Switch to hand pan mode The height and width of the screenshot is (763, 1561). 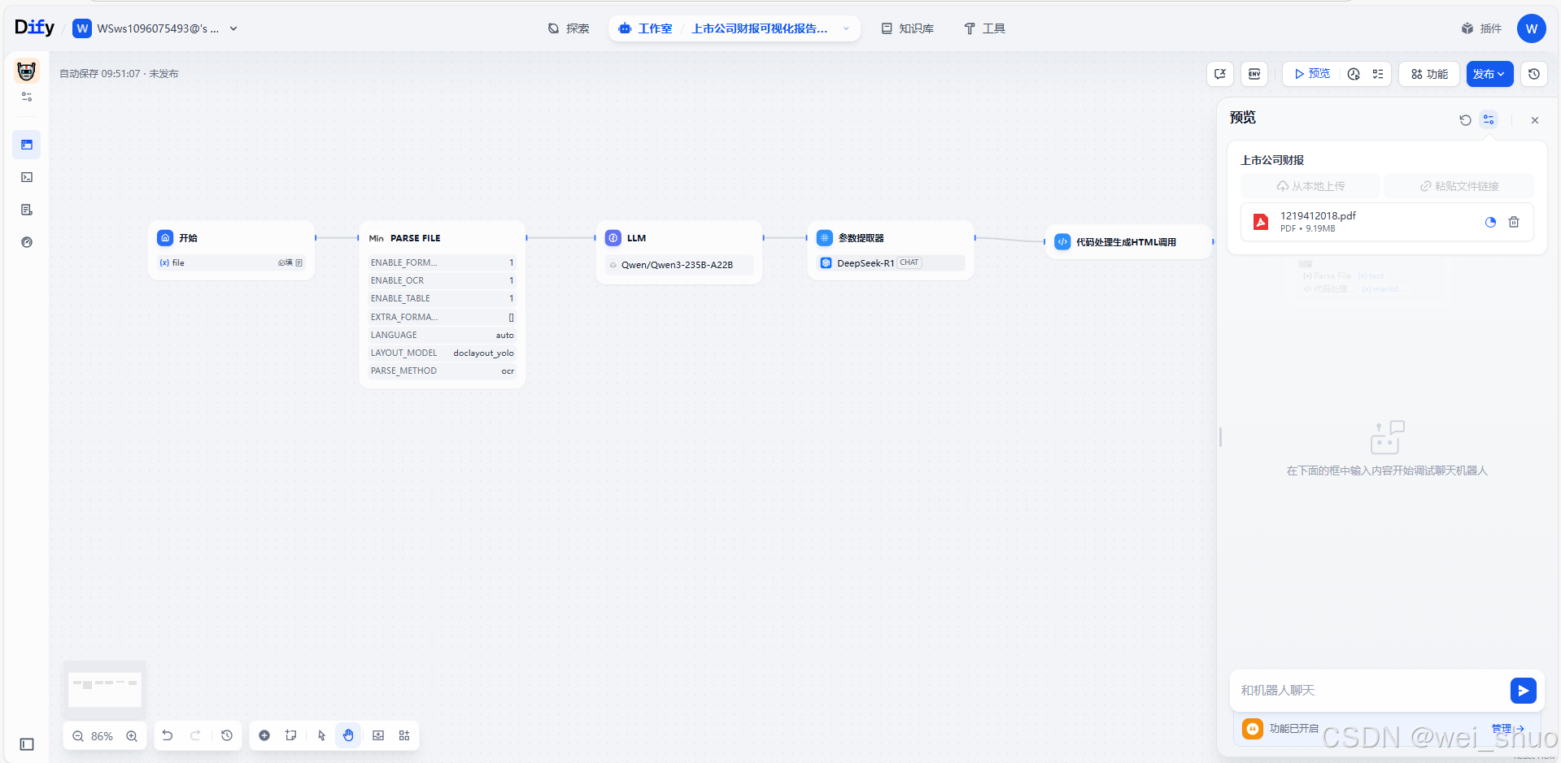tap(348, 735)
